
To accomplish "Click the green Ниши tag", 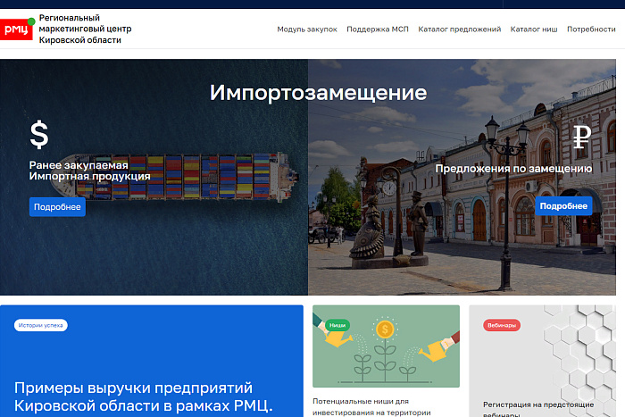I will [337, 325].
